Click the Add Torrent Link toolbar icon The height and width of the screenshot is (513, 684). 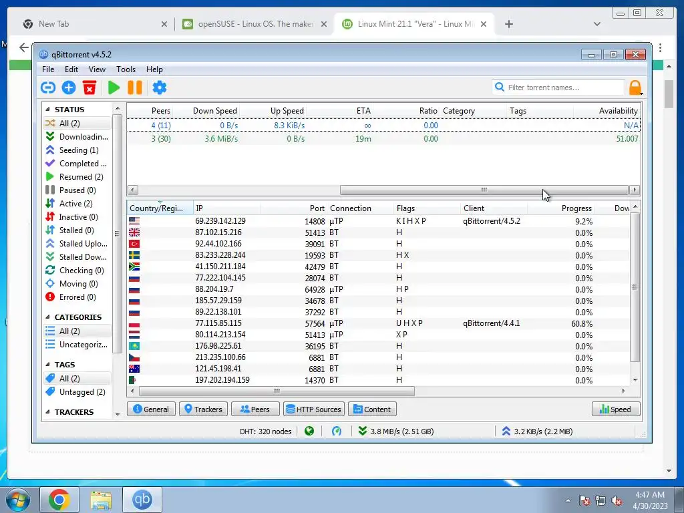(48, 88)
